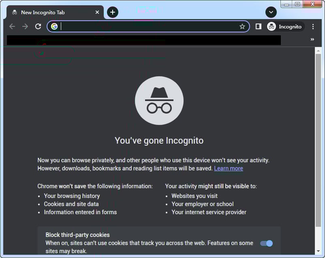Click the large Incognito hat-and-glasses icon

tap(159, 101)
